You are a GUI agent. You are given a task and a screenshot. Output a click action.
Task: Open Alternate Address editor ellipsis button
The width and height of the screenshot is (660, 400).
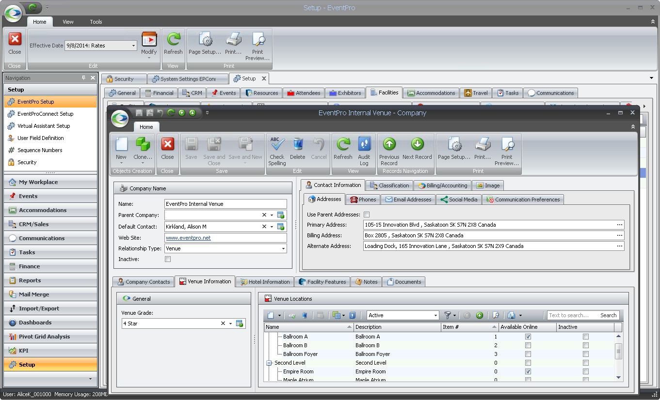620,246
